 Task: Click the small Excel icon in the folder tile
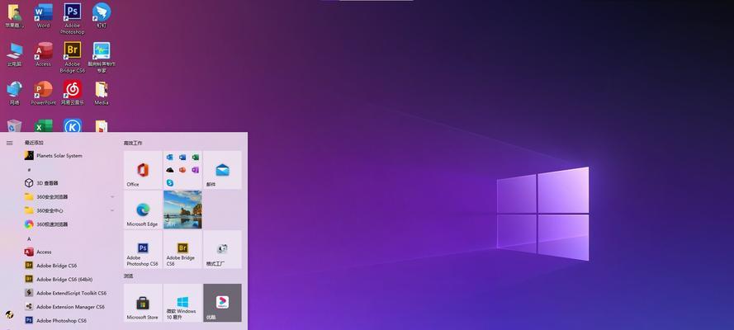[x=195, y=157]
